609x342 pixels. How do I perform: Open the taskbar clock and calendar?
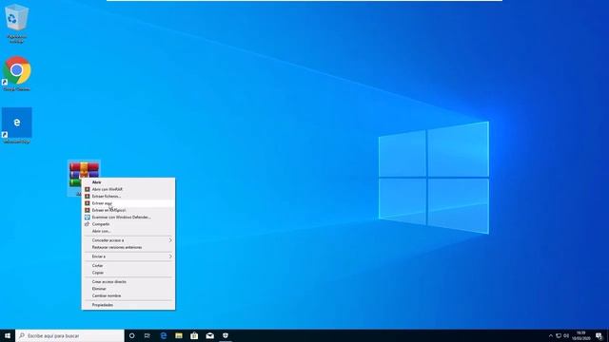[x=581, y=335]
